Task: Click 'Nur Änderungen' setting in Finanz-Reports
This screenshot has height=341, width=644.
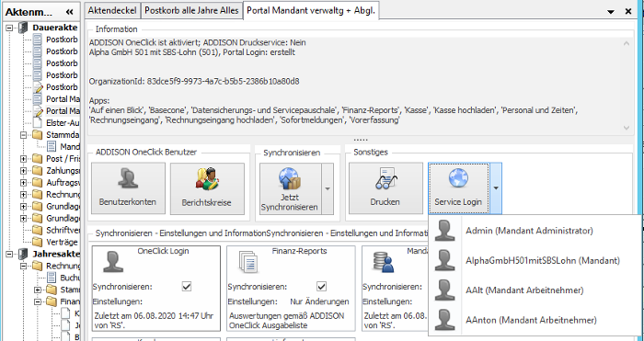Action: click(319, 301)
